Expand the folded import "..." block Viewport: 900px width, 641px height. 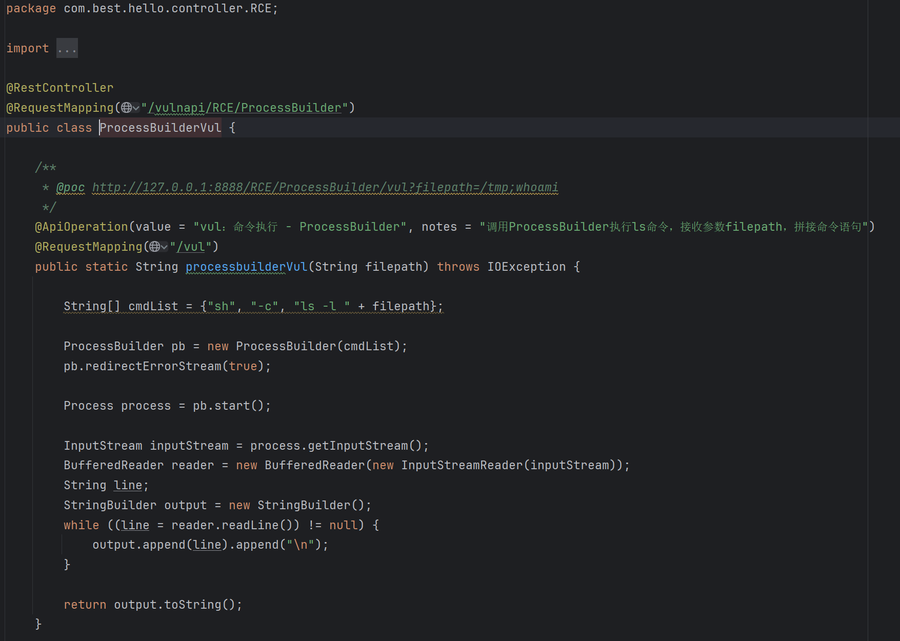[x=67, y=48]
